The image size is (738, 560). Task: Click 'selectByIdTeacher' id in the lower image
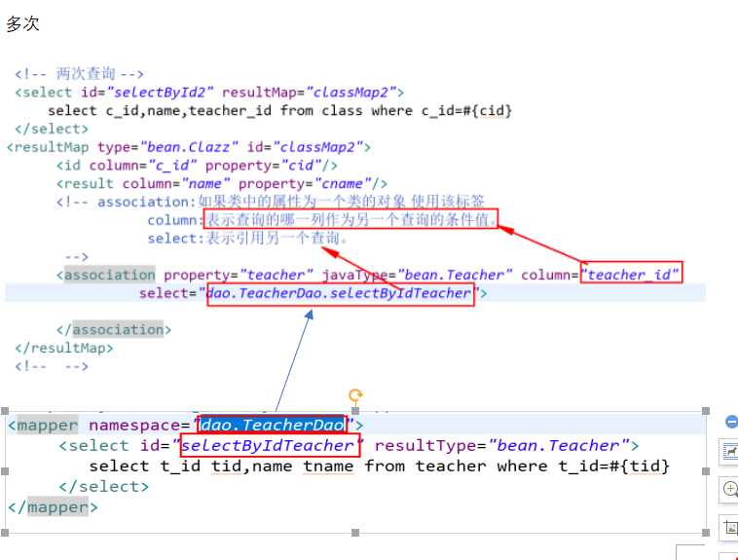(x=268, y=445)
